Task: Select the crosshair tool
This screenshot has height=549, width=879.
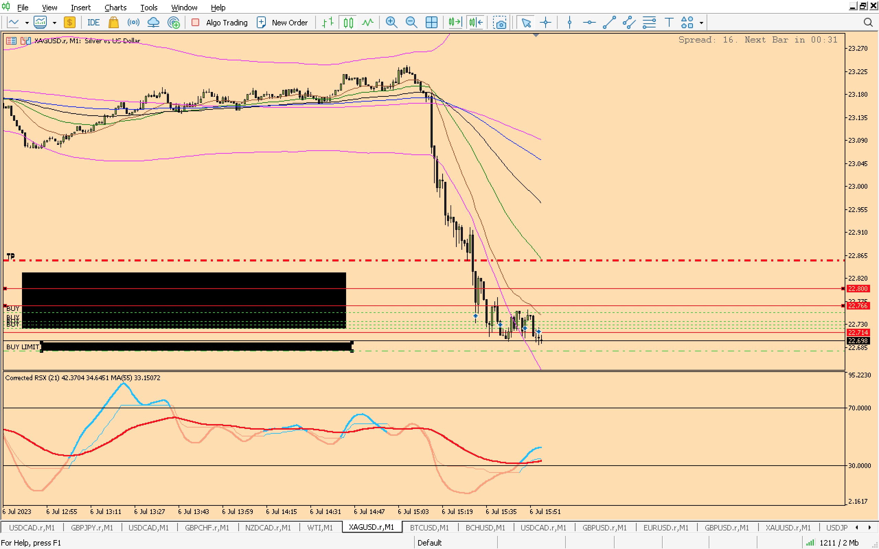Action: [546, 23]
